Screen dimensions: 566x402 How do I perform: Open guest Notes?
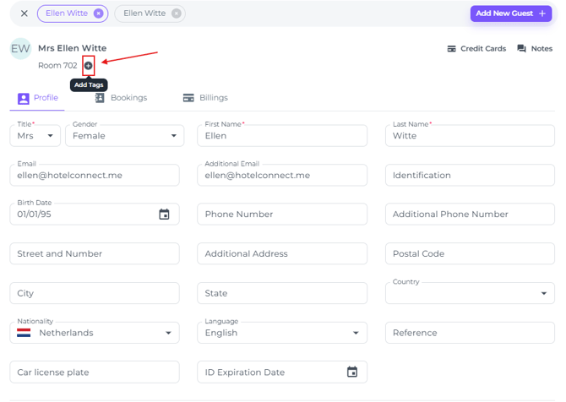(534, 49)
